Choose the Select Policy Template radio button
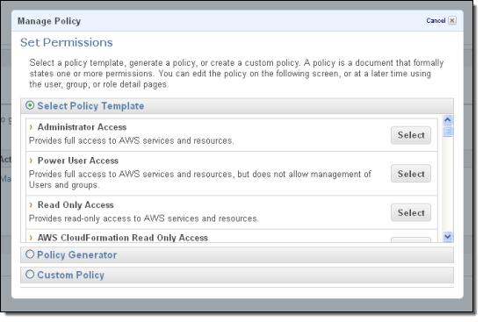Image resolution: width=483 pixels, height=322 pixels. (x=30, y=105)
